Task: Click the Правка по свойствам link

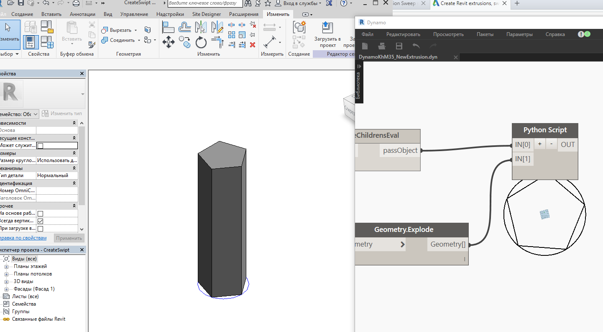Action: click(24, 237)
